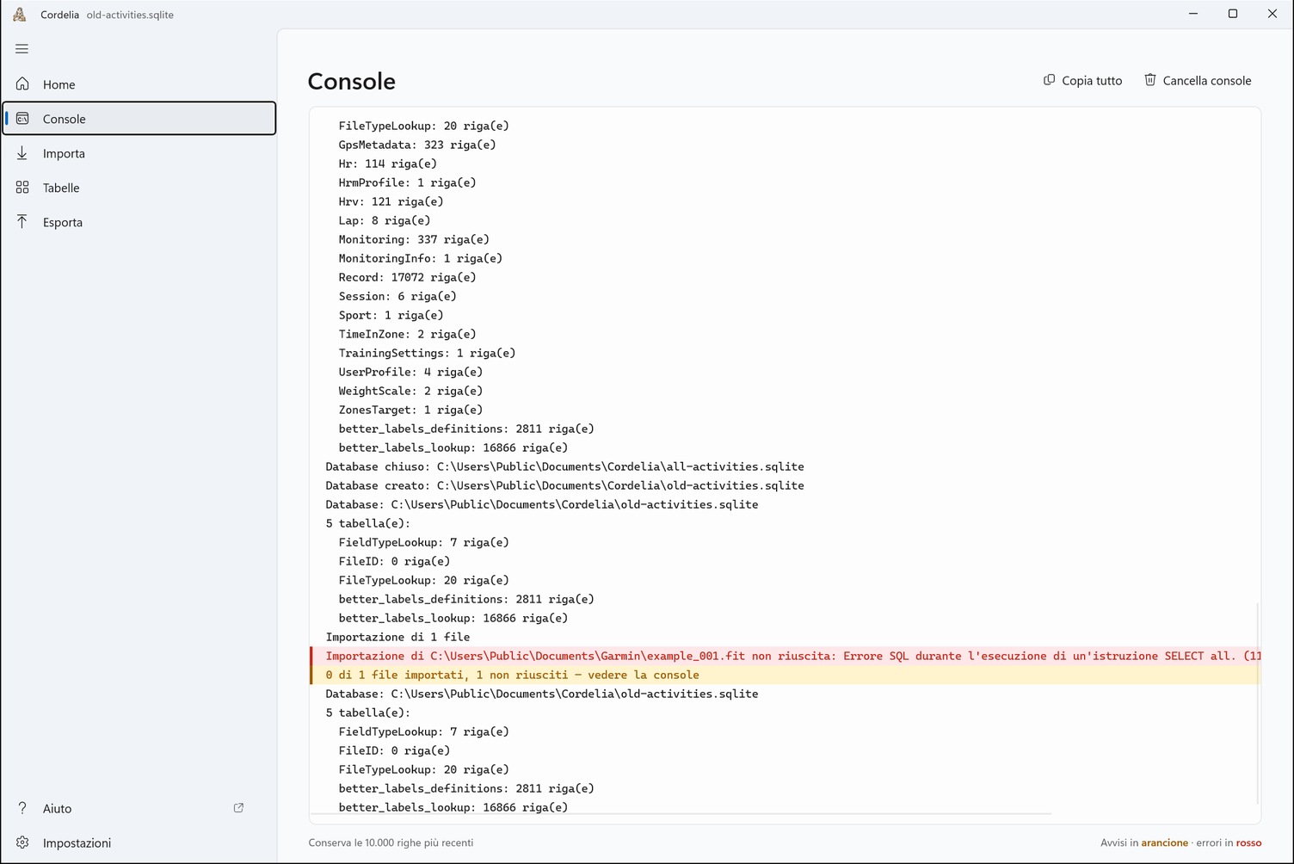Click the Esporta upload arrow icon
The height and width of the screenshot is (864, 1294).
[x=22, y=222]
